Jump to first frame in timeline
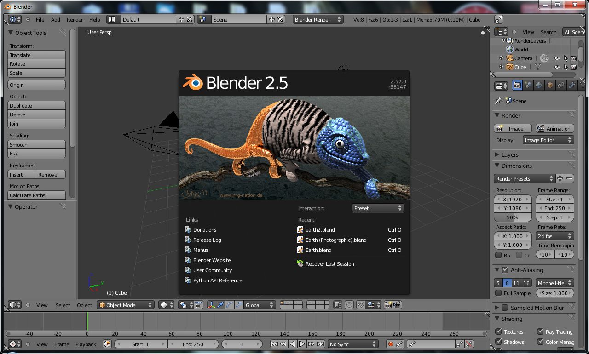 point(274,344)
